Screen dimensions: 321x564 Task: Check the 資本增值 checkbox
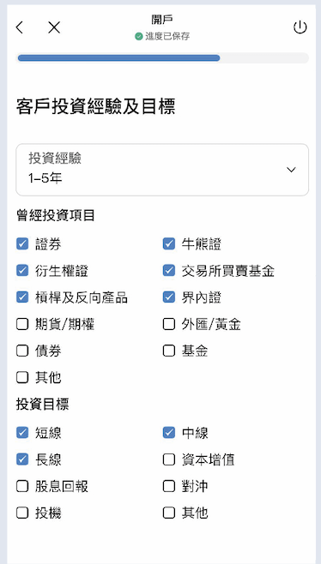pyautogui.click(x=168, y=459)
